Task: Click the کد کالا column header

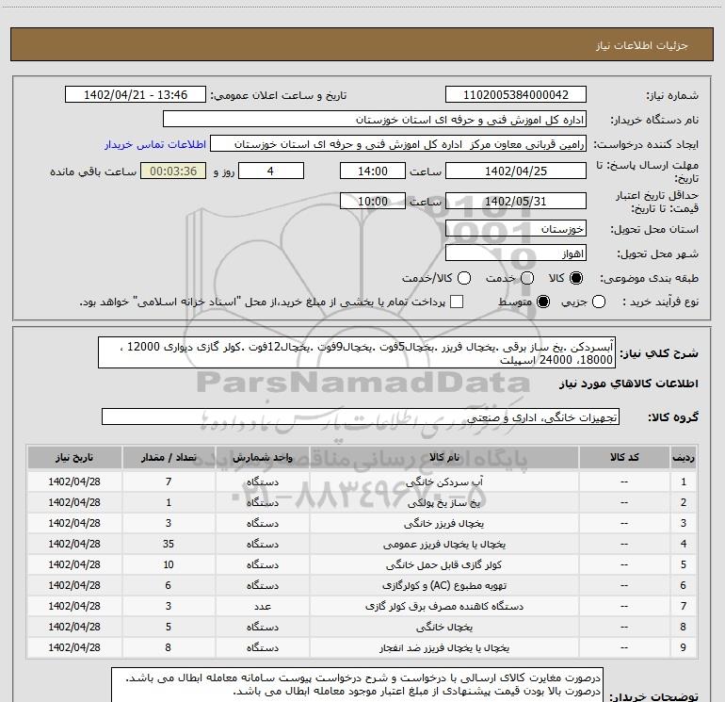Action: pyautogui.click(x=624, y=457)
